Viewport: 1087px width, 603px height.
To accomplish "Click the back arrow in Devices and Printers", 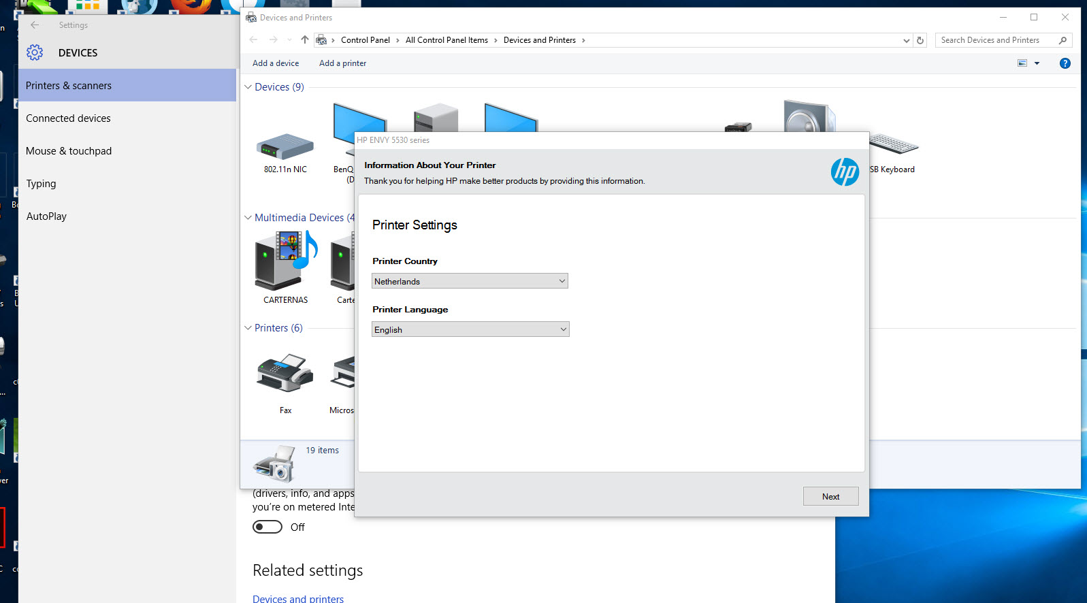I will pos(254,40).
